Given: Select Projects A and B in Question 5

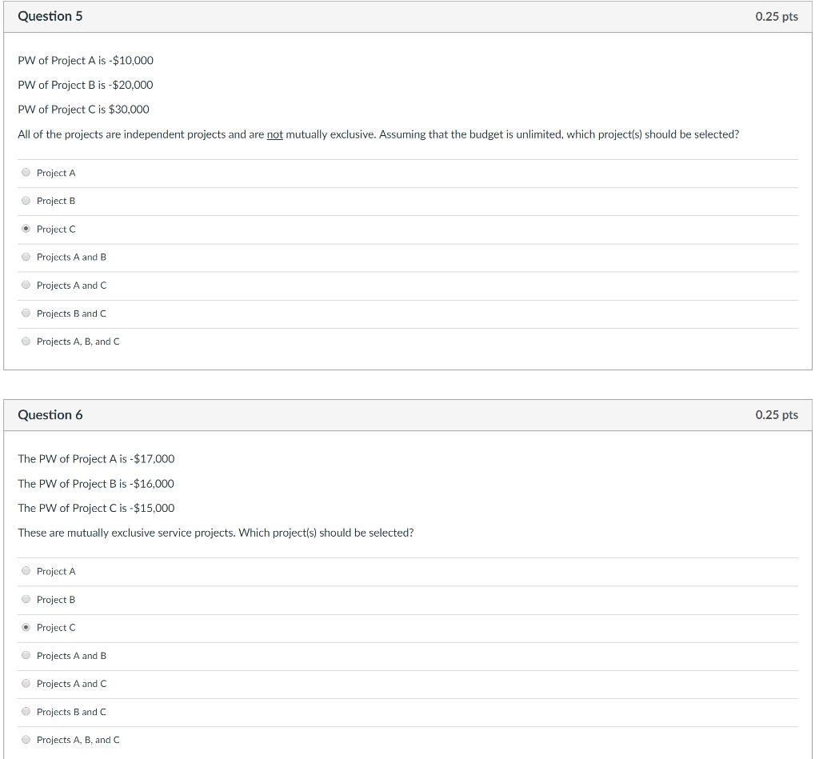Looking at the screenshot, I should click(26, 257).
